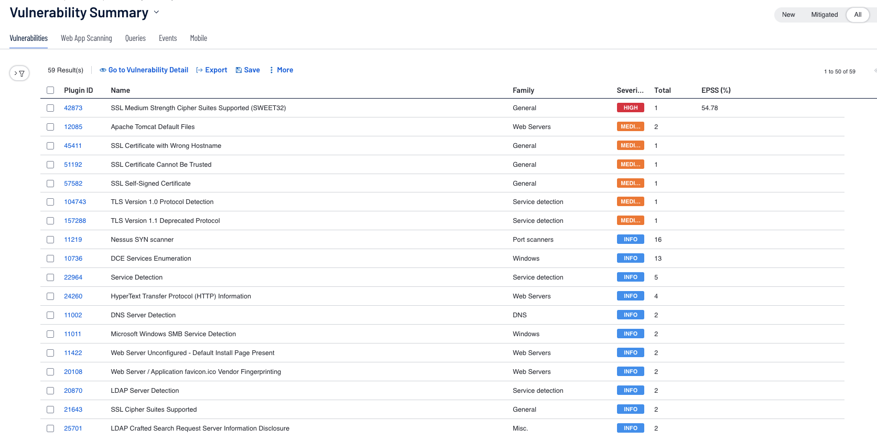This screenshot has width=877, height=440.
Task: Open the More options kebab icon
Action: (272, 70)
